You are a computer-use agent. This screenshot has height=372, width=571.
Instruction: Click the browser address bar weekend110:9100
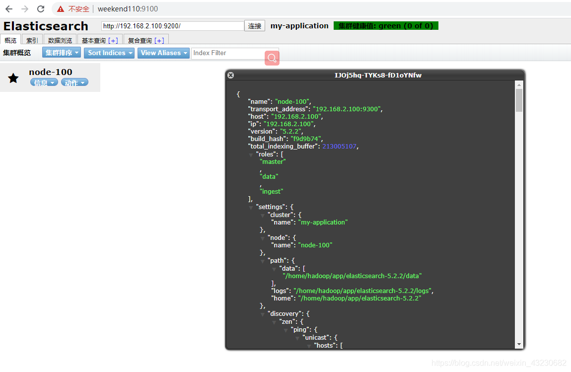128,9
